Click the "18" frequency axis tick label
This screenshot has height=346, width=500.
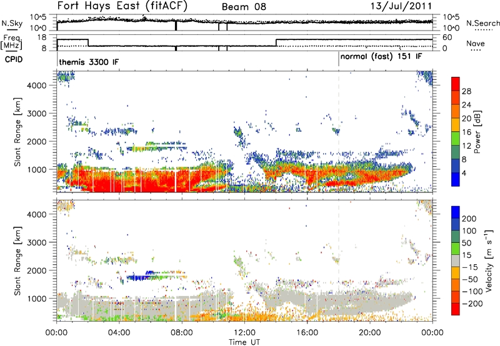pos(42,37)
